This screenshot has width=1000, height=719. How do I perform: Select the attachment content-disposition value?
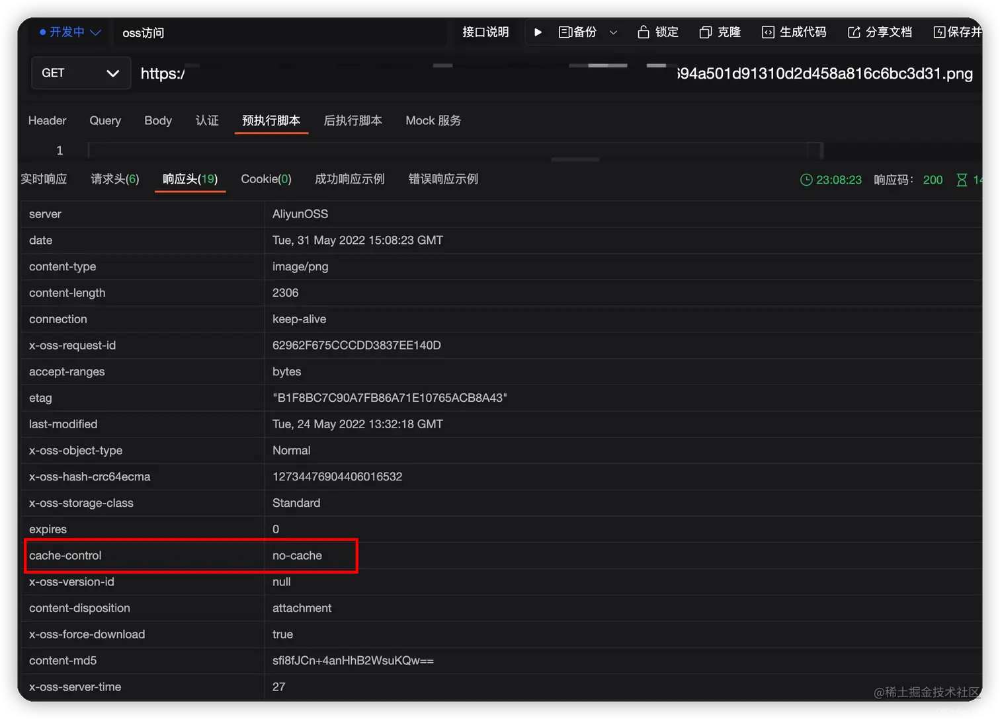click(x=302, y=608)
